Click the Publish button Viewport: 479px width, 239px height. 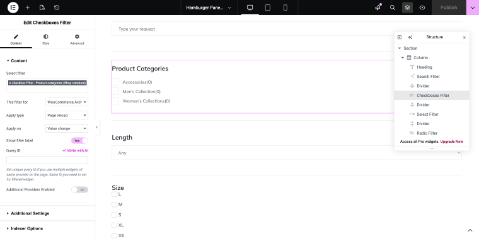[x=449, y=8]
